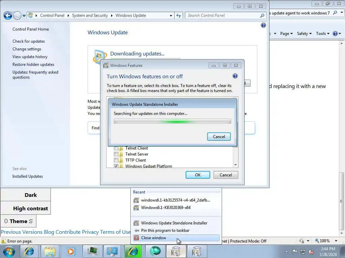Open the zoom level dropdown arrow

click(x=336, y=241)
